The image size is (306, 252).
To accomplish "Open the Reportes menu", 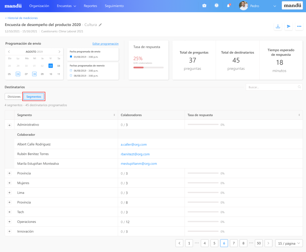I will pos(90,6).
